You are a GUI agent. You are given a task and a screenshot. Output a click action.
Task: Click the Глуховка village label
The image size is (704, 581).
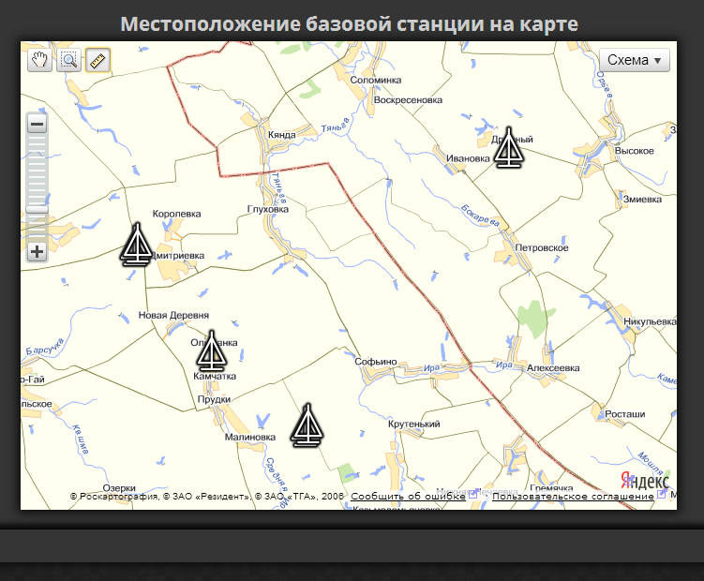tap(268, 209)
